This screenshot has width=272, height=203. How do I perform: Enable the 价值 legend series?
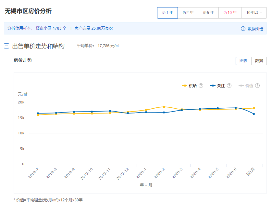(x=246, y=86)
